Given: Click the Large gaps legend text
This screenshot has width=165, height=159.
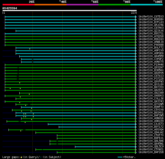Looking at the screenshot, I should click(32, 157).
